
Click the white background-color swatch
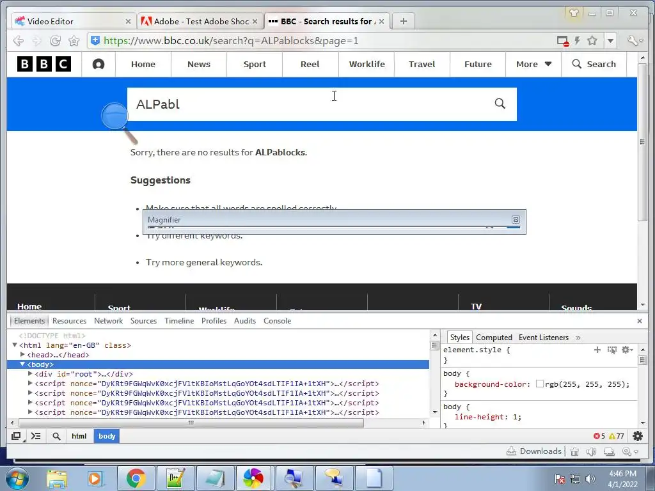(x=540, y=384)
